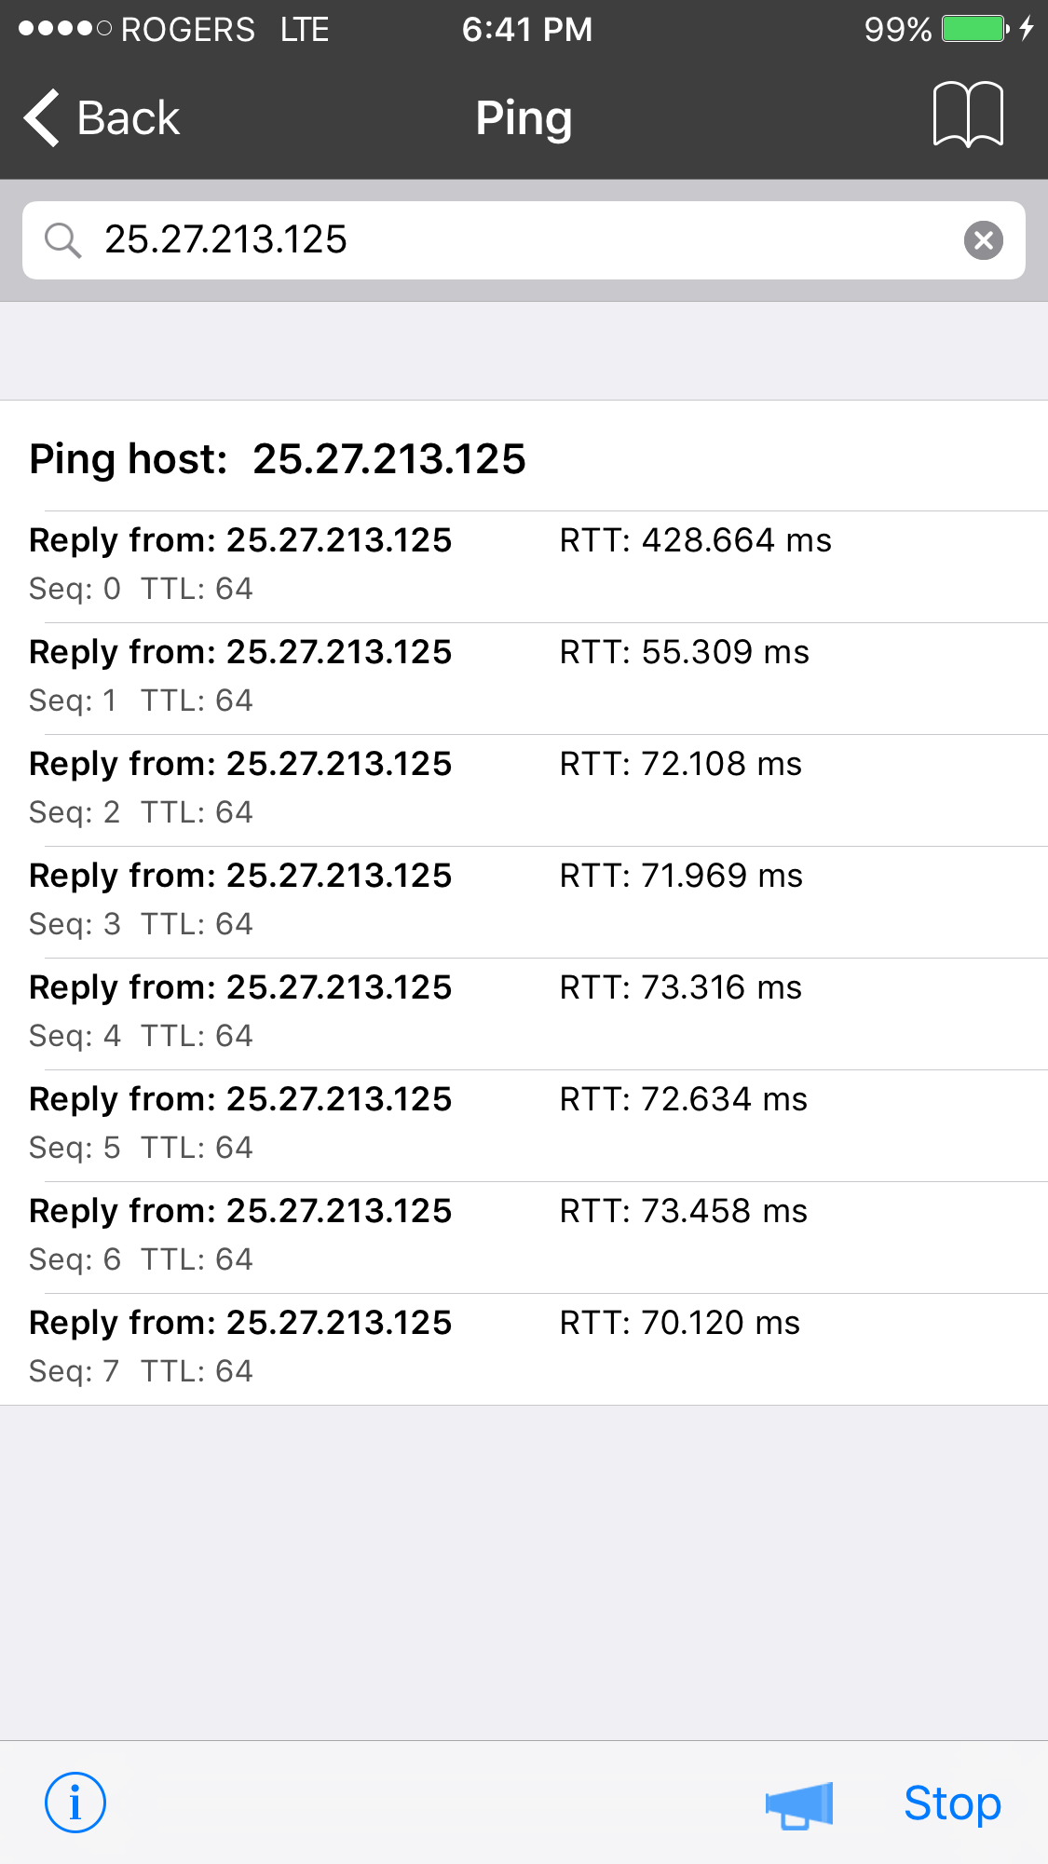Image resolution: width=1048 pixels, height=1864 pixels.
Task: Select the Seq 6 reply row
Action: click(524, 1237)
